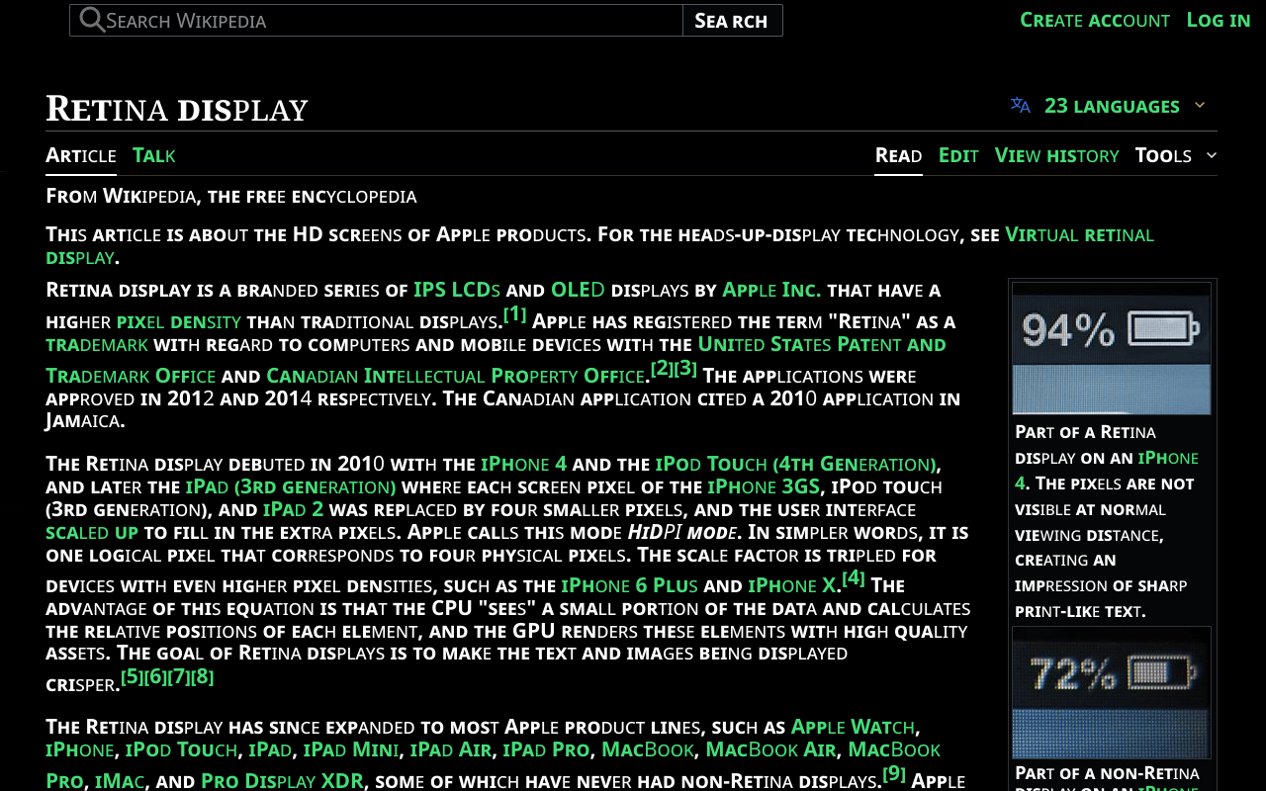
Task: Jump to citation reference [3]
Action: coord(686,369)
